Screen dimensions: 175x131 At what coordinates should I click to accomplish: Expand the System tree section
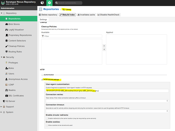coord(1,112)
